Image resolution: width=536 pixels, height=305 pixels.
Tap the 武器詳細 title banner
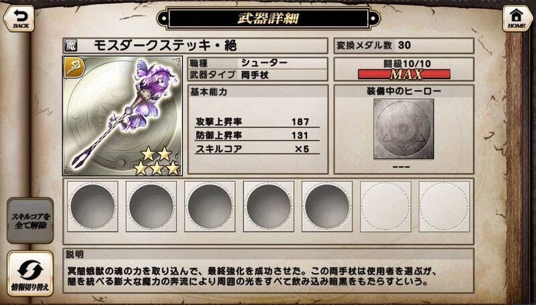(269, 18)
